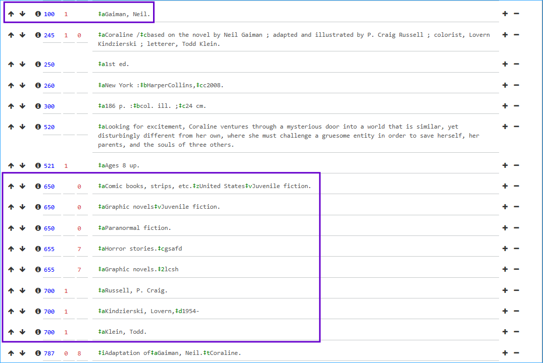Screen dimensions: 543x363
Task: Move the 787 field up
Action: 11,353
